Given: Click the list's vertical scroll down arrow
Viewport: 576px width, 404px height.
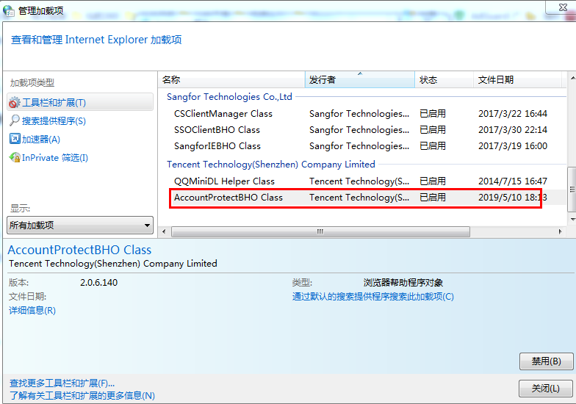Looking at the screenshot, I should tap(572, 219).
